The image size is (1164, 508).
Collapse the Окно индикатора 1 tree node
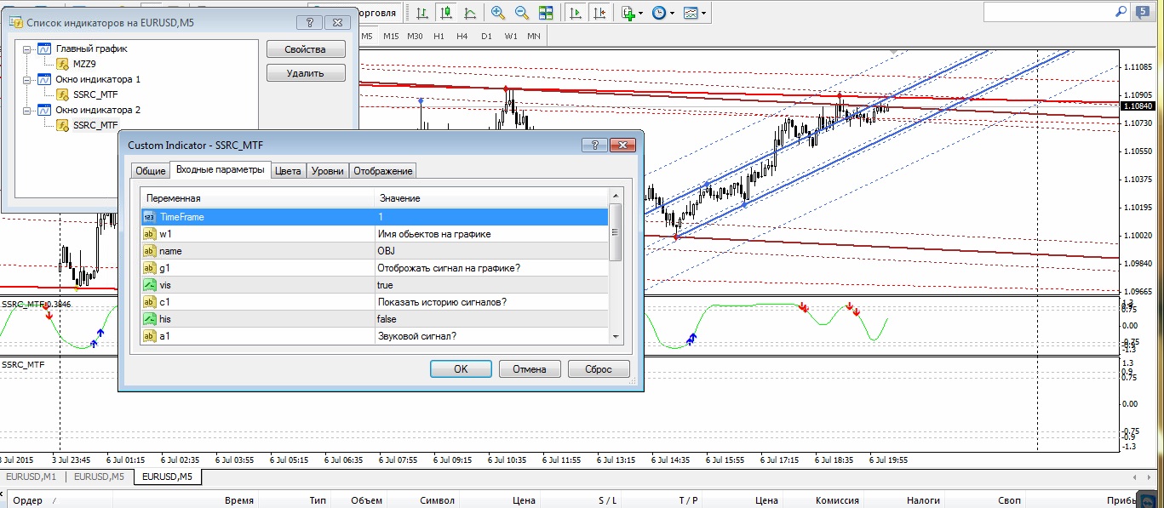26,79
